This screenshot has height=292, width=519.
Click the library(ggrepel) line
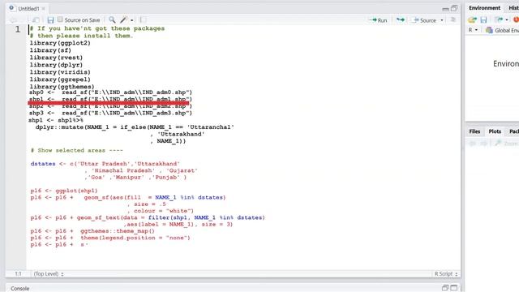tap(60, 79)
